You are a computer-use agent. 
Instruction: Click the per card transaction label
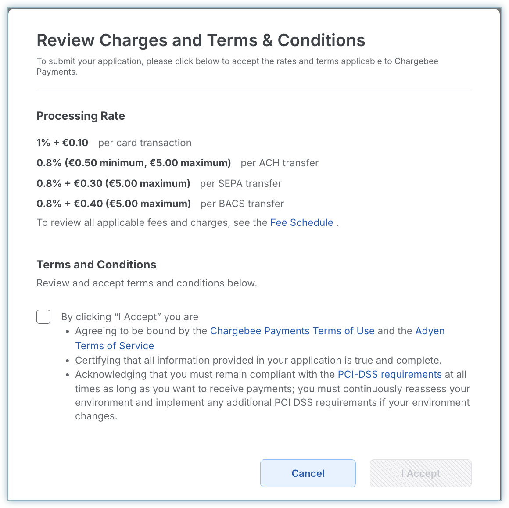145,143
